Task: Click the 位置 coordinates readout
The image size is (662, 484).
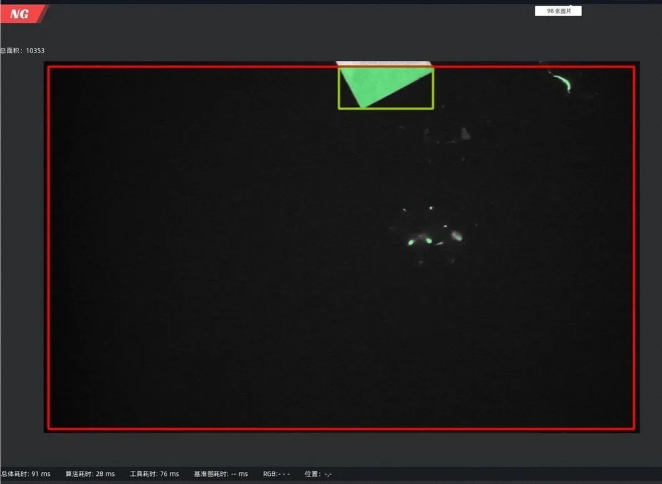Action: pyautogui.click(x=318, y=474)
